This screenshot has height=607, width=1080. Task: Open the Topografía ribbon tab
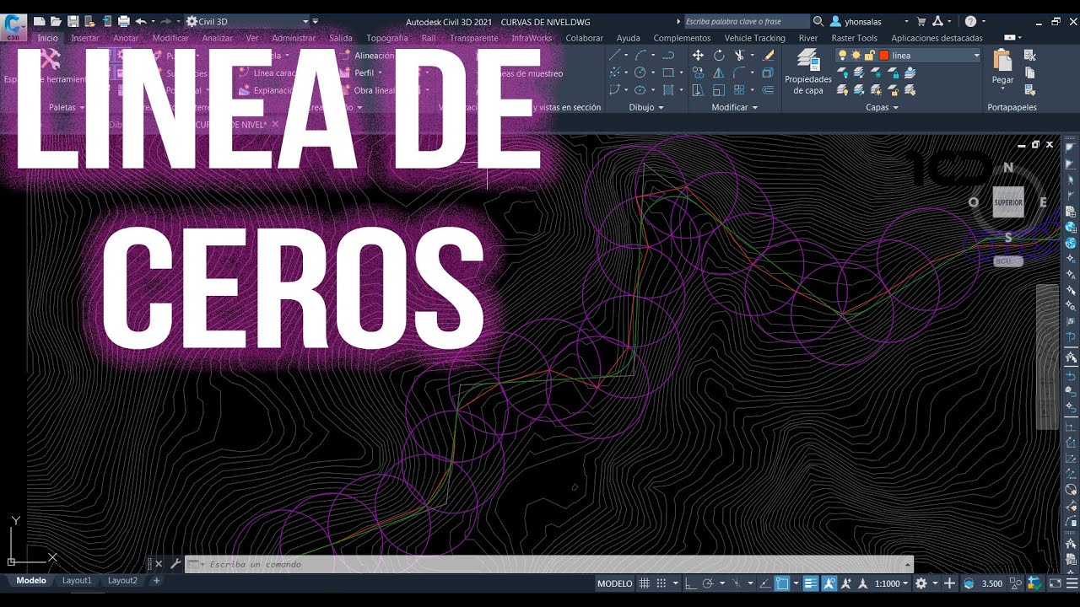[387, 38]
